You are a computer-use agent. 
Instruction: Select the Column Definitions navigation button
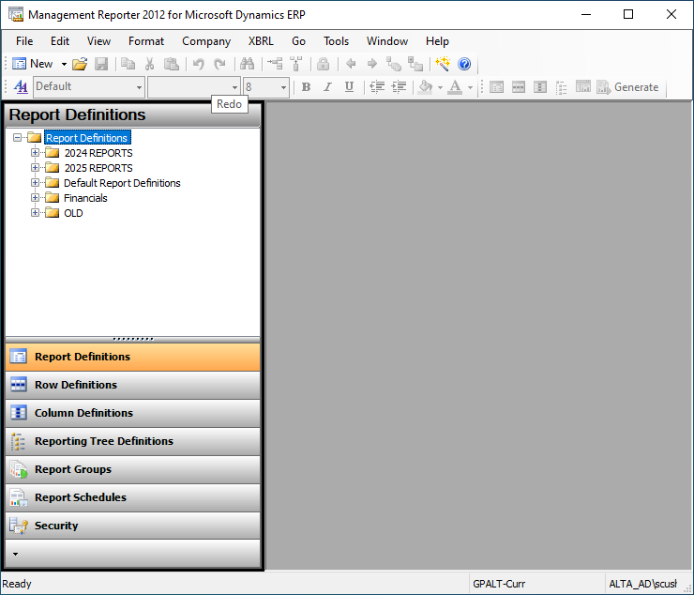(133, 413)
